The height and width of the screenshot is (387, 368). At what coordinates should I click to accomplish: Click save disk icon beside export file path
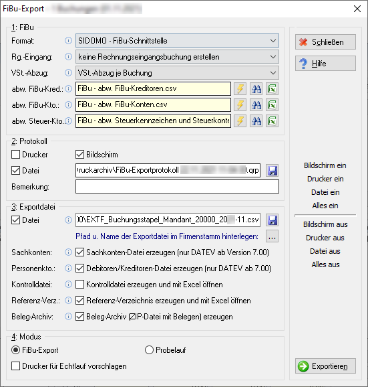(x=272, y=220)
